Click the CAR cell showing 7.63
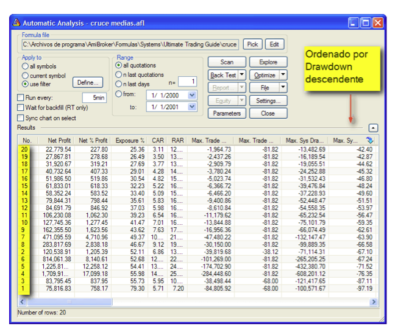Screen dimensions: 395x332 [x=158, y=230]
